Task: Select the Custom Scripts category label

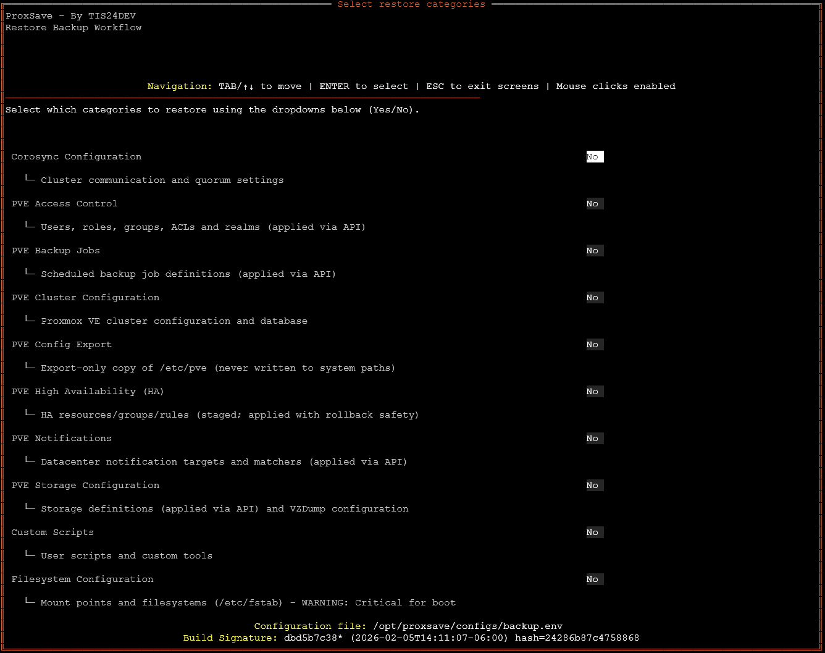Action: pyautogui.click(x=52, y=532)
